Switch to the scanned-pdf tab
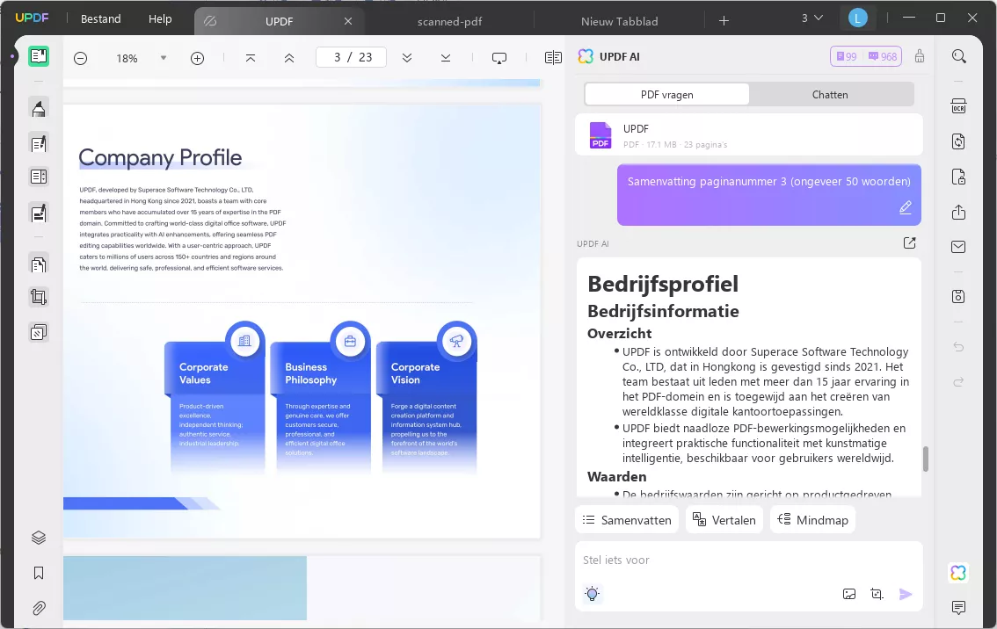The width and height of the screenshot is (997, 629). click(x=449, y=22)
